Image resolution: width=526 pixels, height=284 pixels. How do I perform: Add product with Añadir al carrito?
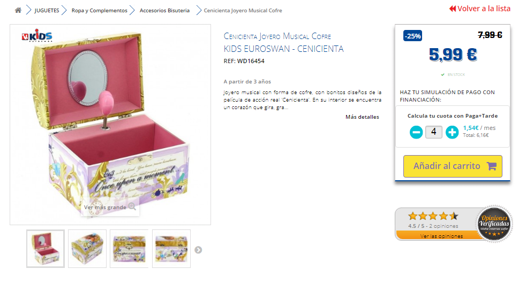(453, 166)
